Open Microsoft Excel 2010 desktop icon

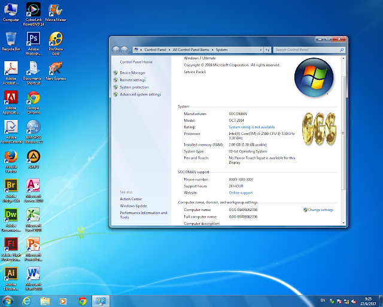[x=34, y=219]
